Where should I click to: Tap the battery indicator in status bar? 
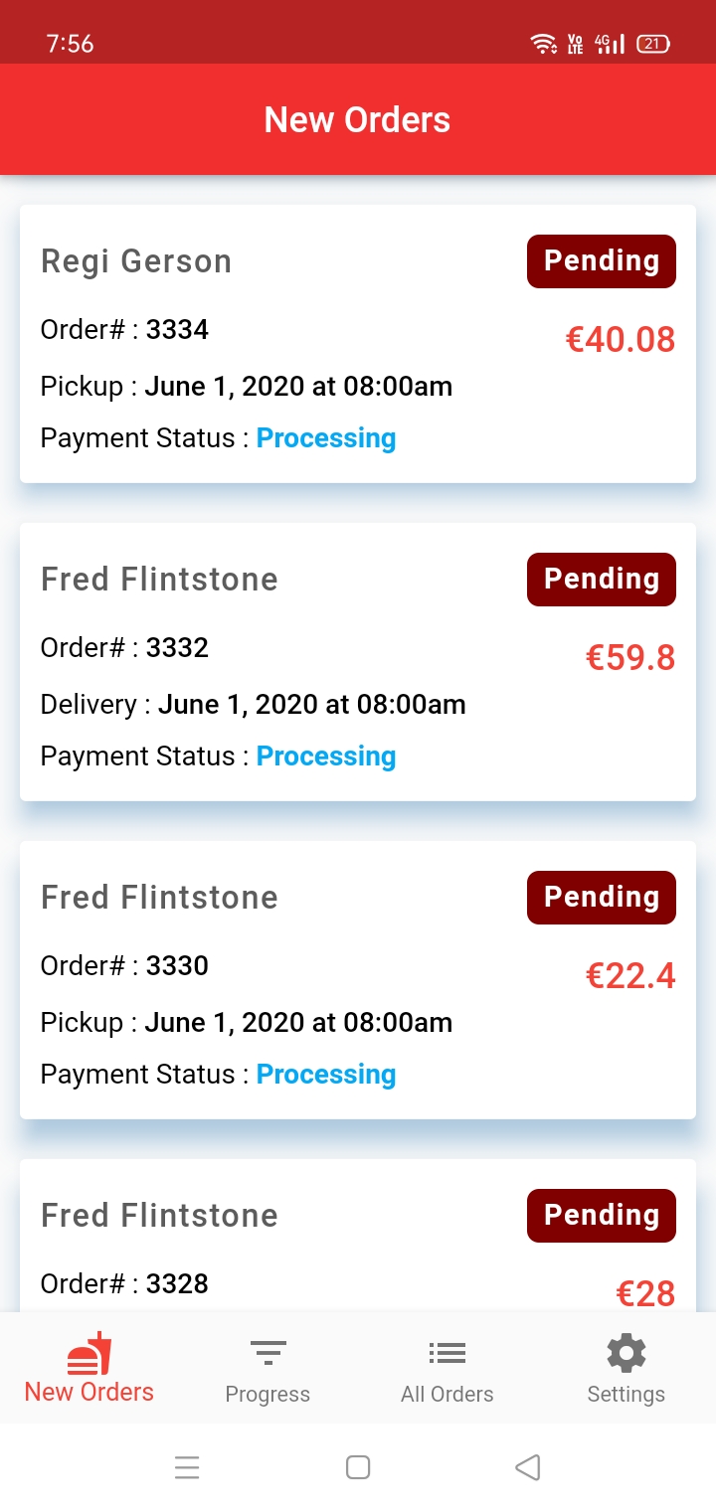pyautogui.click(x=653, y=44)
